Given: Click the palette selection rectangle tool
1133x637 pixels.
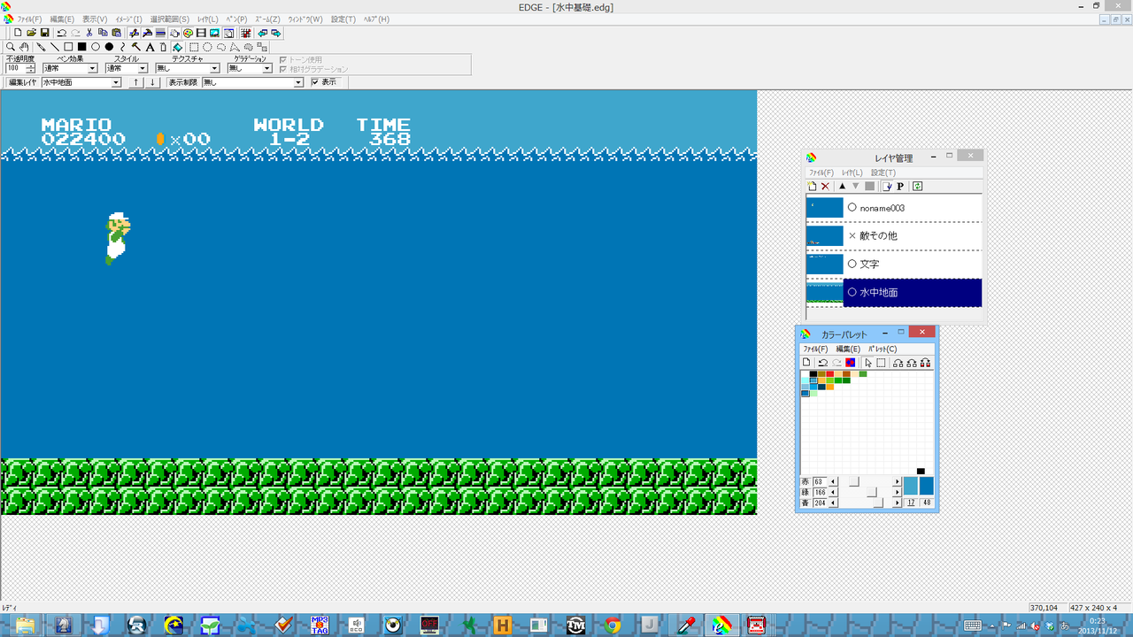Looking at the screenshot, I should pos(881,363).
